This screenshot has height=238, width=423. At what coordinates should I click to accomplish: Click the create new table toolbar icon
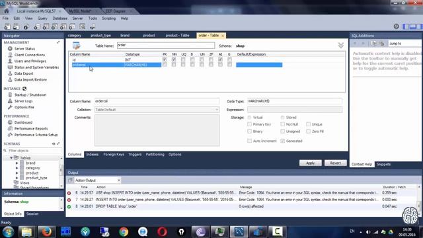coord(46,26)
